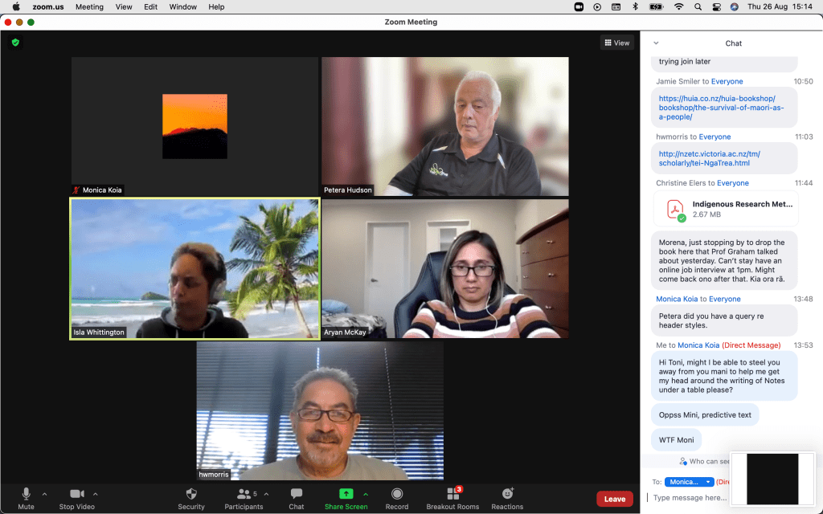823x514 pixels.
Task: Stop Video camera toggle
Action: point(78,498)
